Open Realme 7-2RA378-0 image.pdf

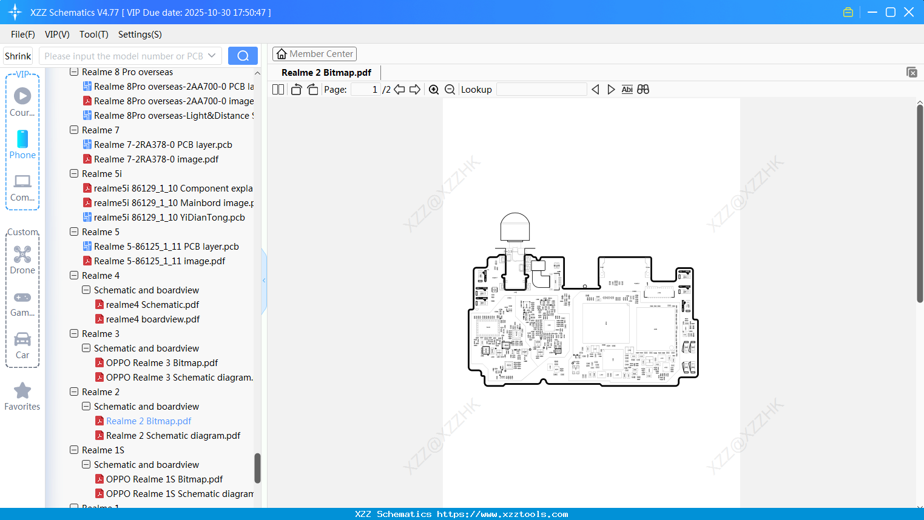pyautogui.click(x=156, y=159)
